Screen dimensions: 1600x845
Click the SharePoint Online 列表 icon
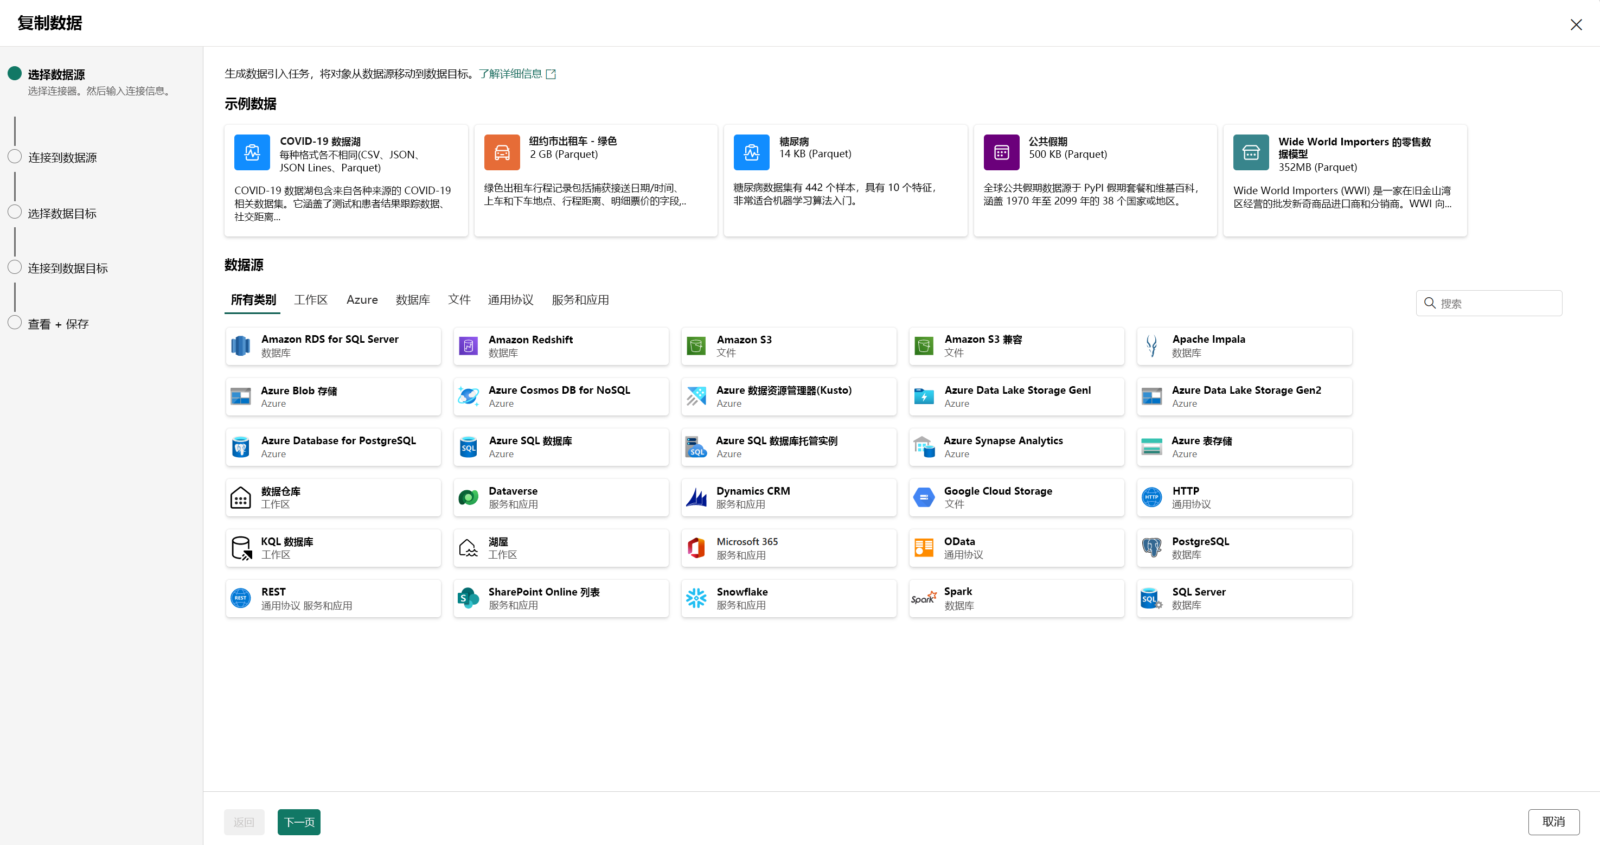(x=468, y=598)
